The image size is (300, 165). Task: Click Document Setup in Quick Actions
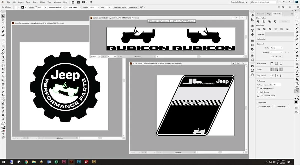[264, 106]
